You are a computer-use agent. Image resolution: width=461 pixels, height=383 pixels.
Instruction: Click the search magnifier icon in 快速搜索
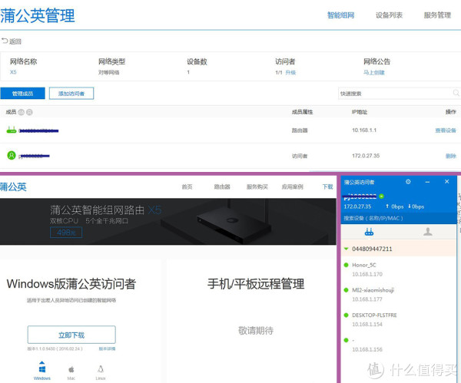coord(456,93)
